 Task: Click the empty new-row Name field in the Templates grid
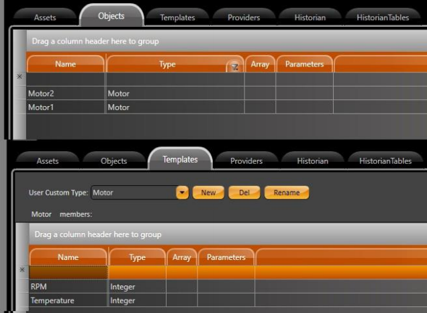tap(68, 272)
